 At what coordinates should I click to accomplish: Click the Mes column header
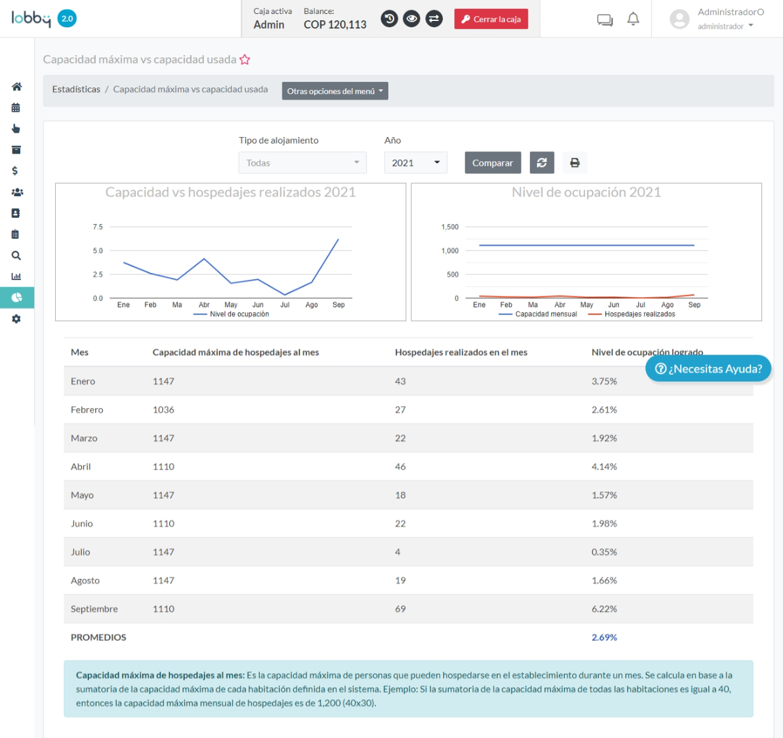pyautogui.click(x=79, y=352)
